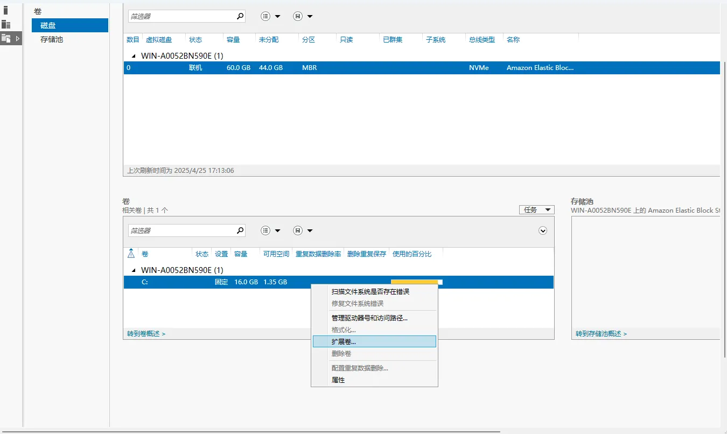Viewport: 727px width, 434px height.
Task: Open list view options icon in disks panel
Action: pyautogui.click(x=270, y=16)
